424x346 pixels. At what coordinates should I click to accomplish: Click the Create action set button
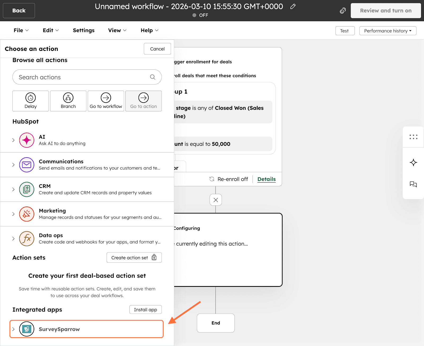(134, 258)
